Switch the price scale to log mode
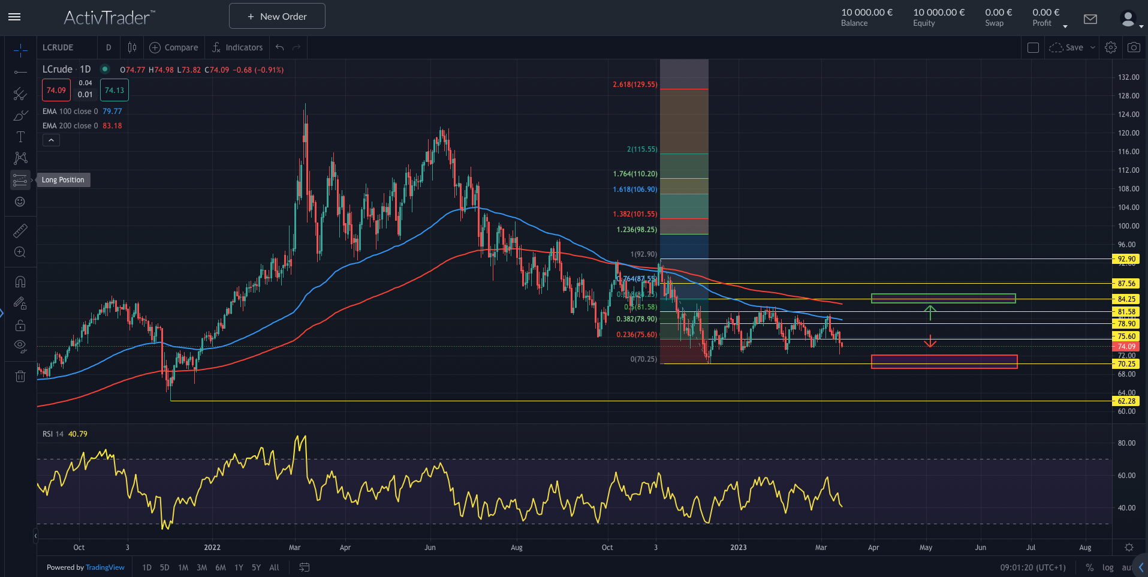Screen dimensions: 1148x577 1107,567
